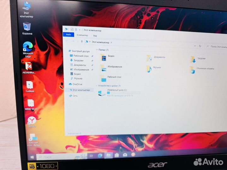Click Этот компьютер in the address bar
The image size is (227, 170).
[x=100, y=42]
